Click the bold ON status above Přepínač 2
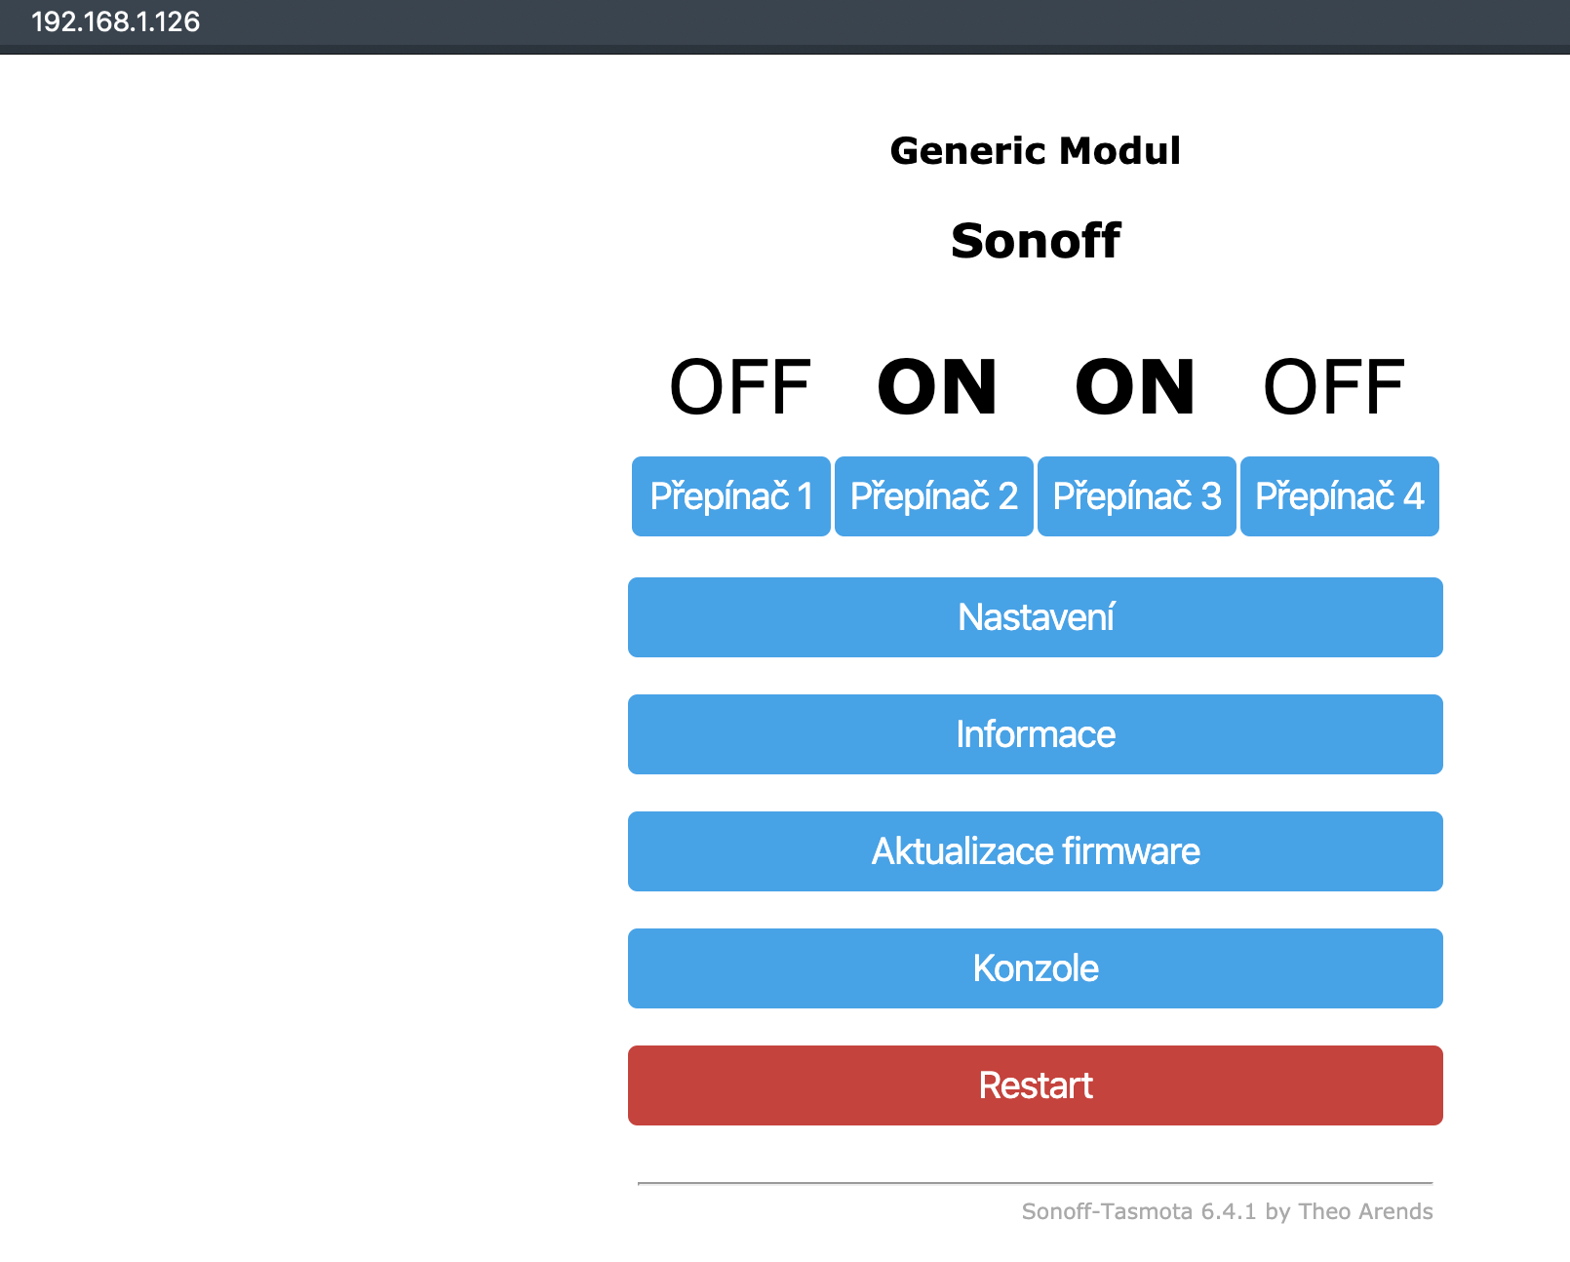 [937, 387]
